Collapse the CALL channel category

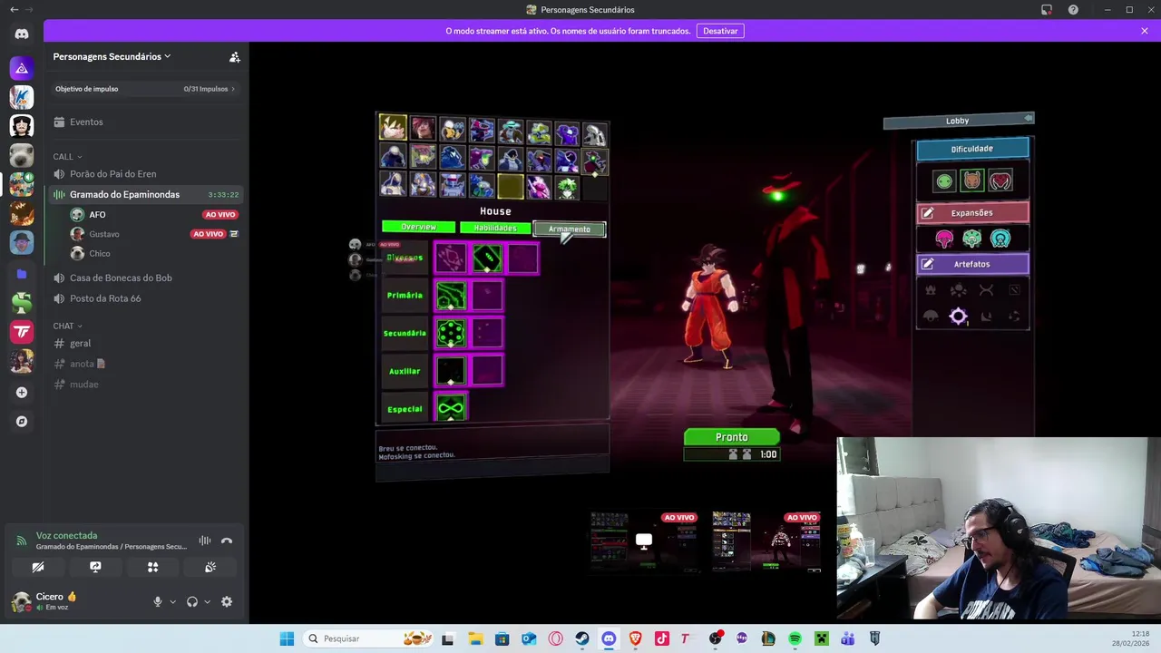pyautogui.click(x=67, y=156)
